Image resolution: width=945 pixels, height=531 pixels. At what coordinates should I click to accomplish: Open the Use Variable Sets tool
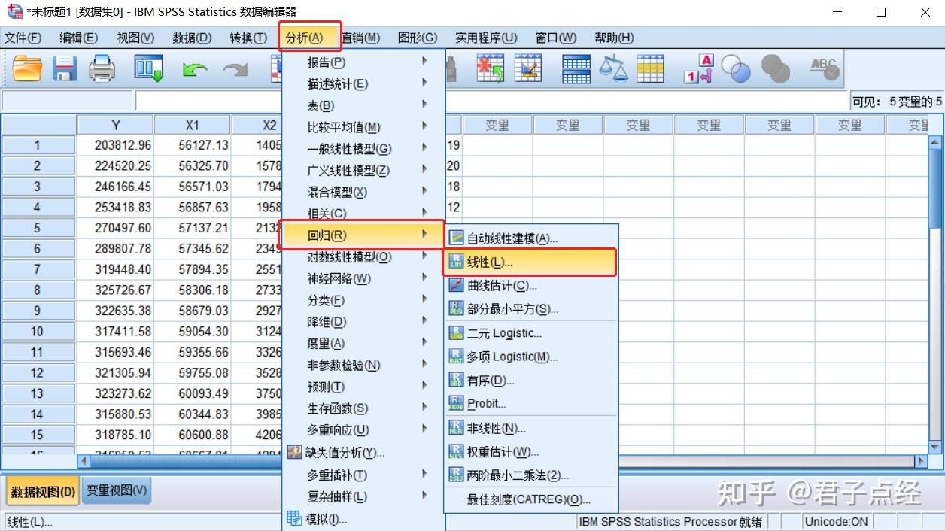click(x=736, y=68)
